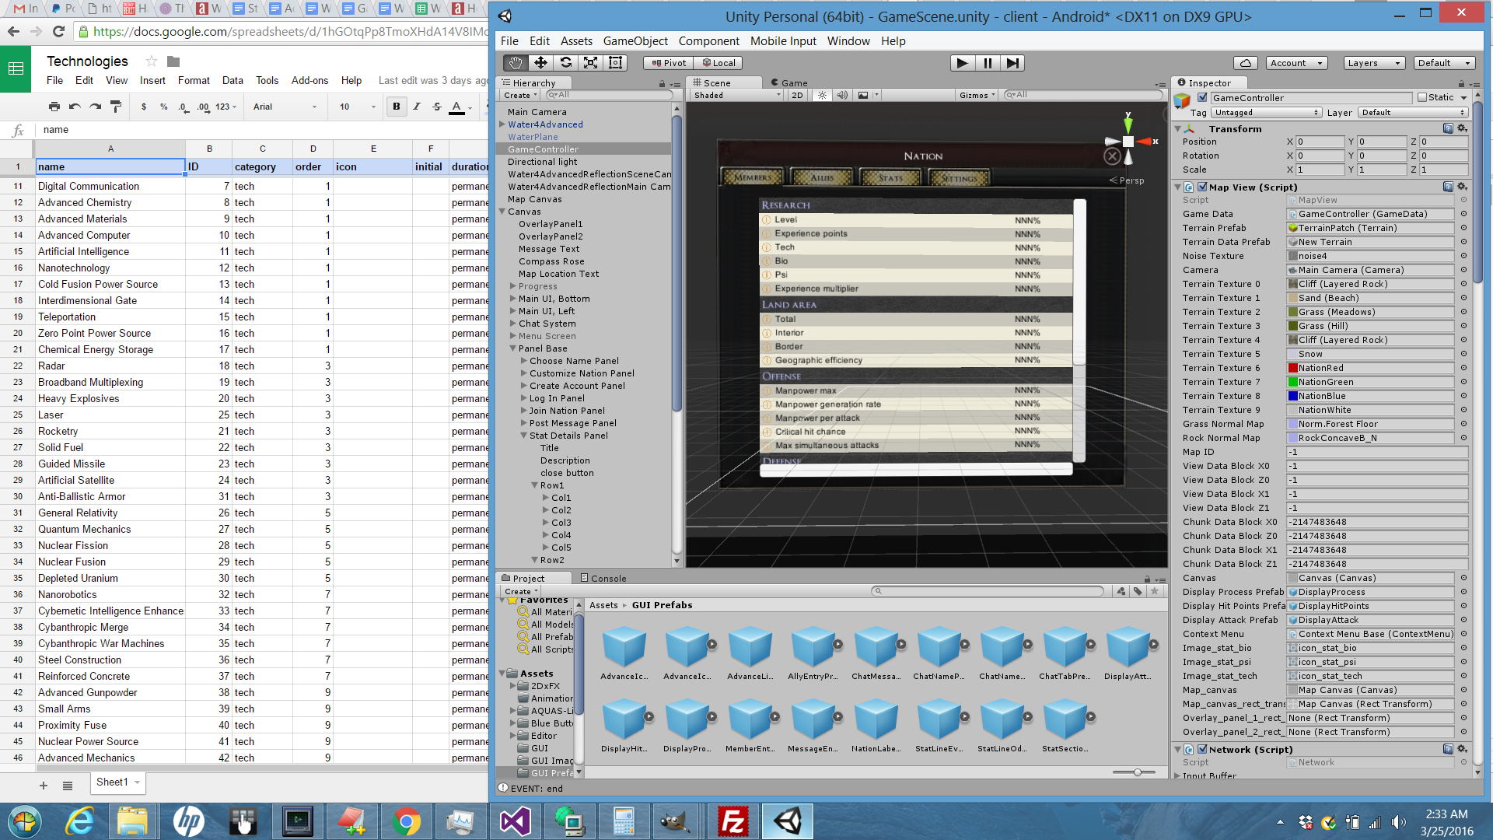
Task: Open the Layers dropdown in Unity
Action: coord(1374,63)
